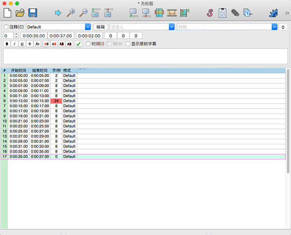This screenshot has height=235, width=291.
Task: Snap subtitle start to video
Action: tap(134, 13)
